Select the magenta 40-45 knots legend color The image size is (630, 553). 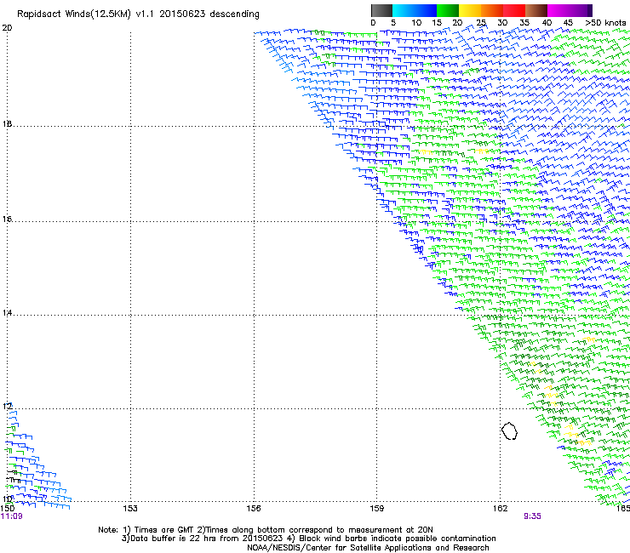[x=558, y=10]
